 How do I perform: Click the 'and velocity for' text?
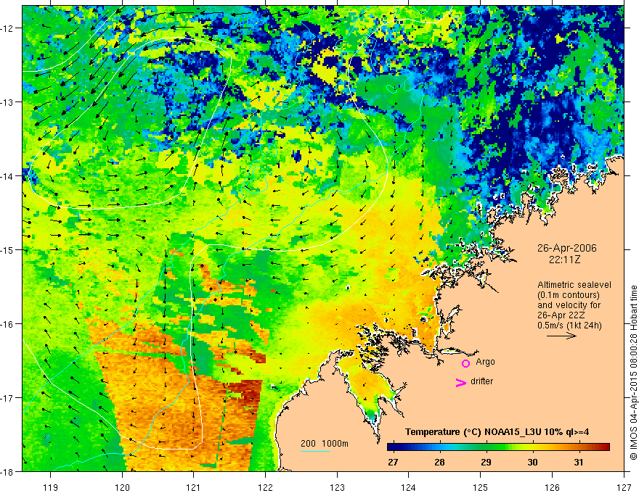pos(569,305)
